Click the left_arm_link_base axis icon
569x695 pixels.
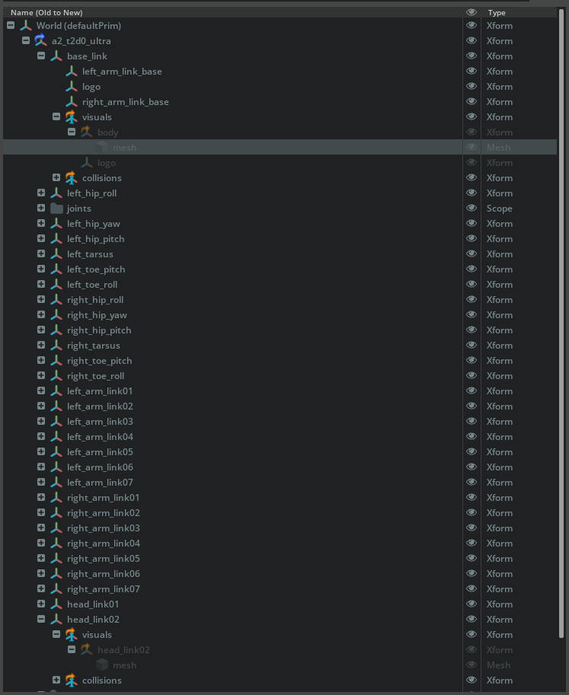(72, 72)
